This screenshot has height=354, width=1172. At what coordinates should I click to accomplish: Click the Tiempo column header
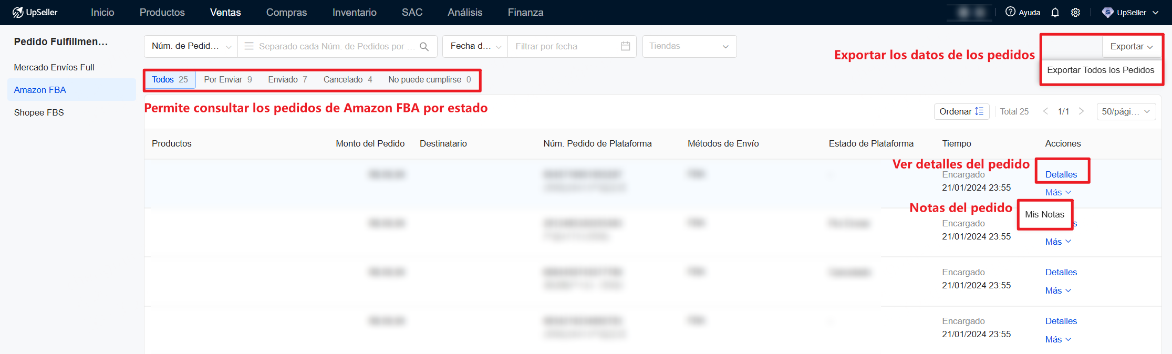coord(957,143)
